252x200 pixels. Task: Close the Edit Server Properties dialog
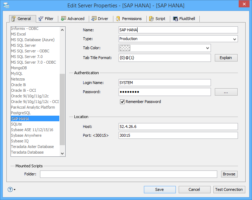tap(244, 4)
